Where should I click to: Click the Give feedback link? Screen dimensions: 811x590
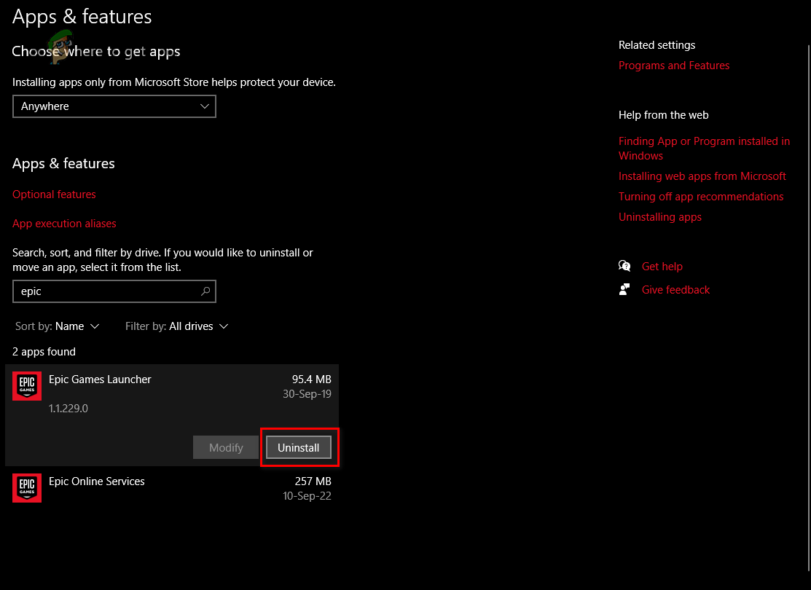[x=675, y=290]
